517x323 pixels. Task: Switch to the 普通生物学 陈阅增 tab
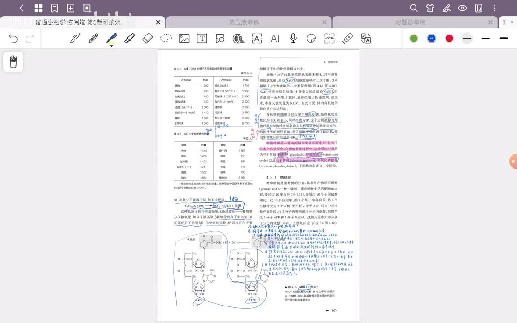click(78, 22)
